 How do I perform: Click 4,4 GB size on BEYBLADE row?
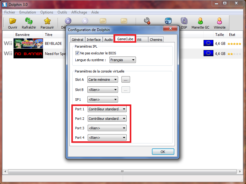pos(220,44)
